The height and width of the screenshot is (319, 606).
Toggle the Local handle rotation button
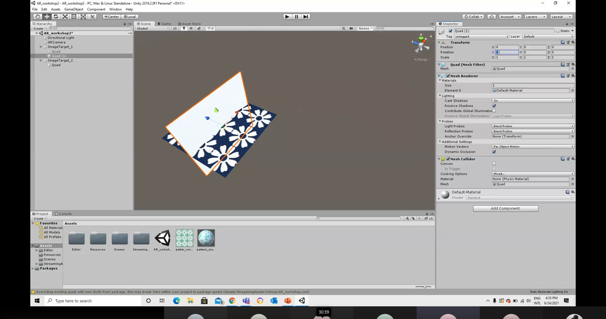(130, 17)
